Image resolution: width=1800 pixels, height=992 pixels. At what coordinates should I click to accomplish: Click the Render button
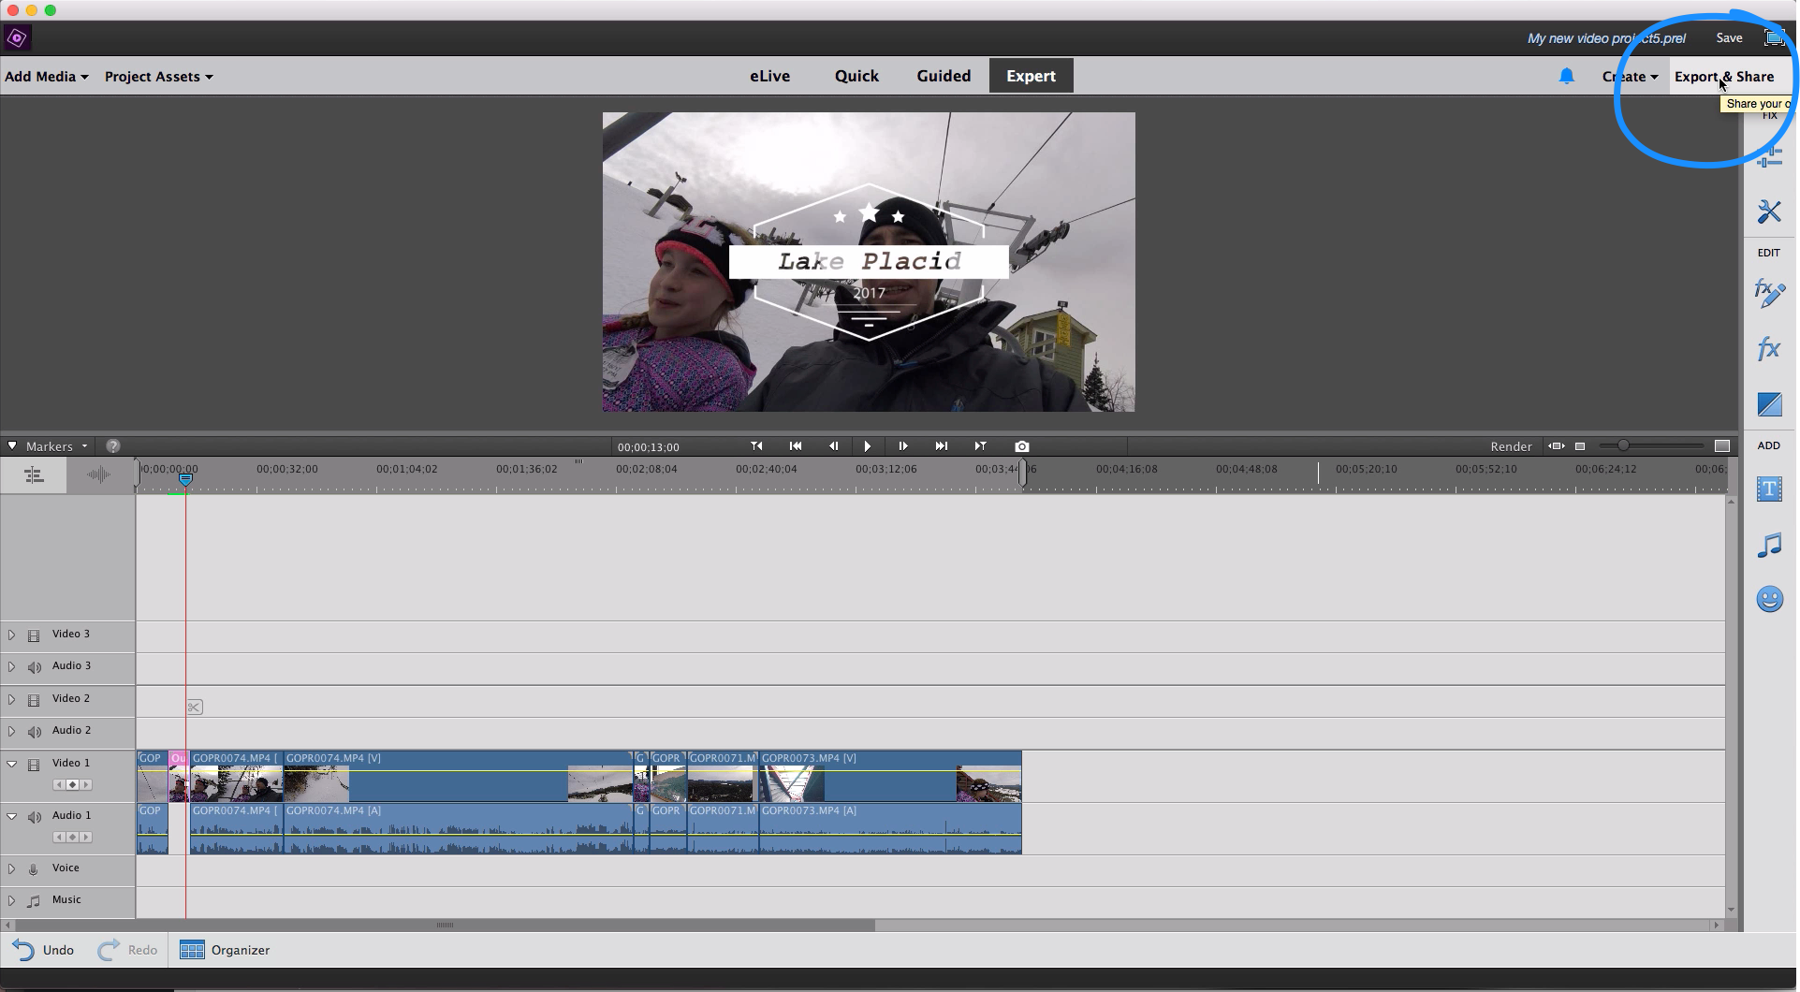pos(1511,446)
